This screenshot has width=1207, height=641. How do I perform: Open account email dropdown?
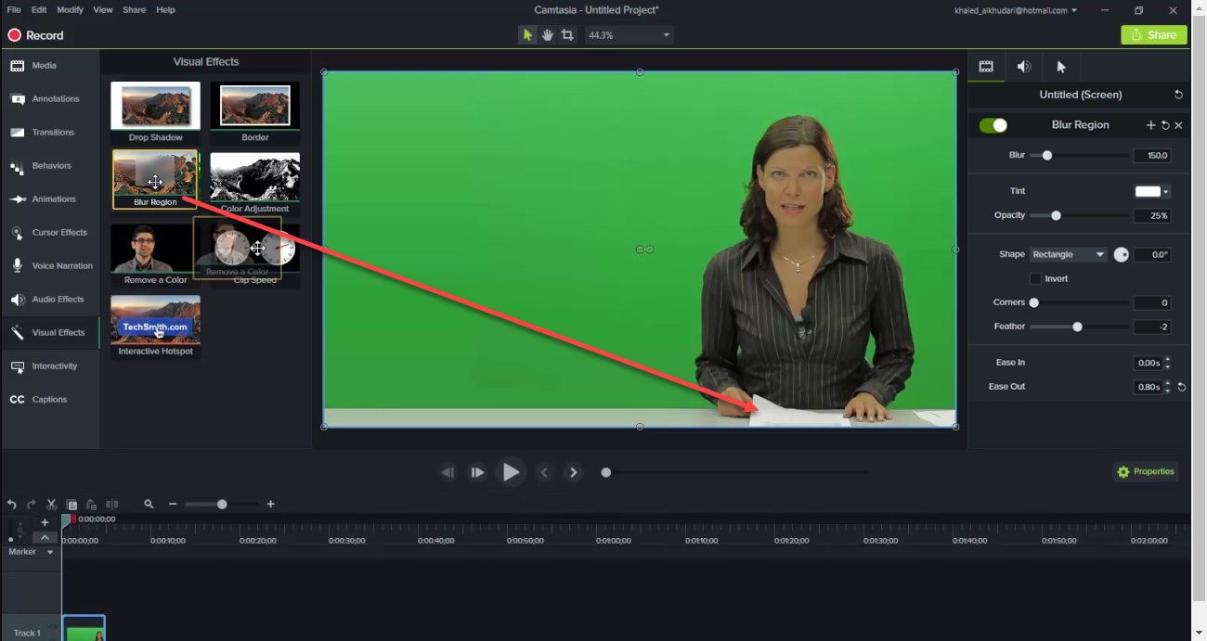(x=1016, y=10)
